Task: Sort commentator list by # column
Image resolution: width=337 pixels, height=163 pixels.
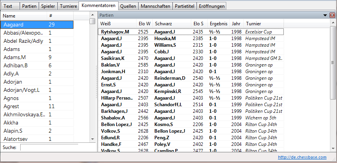Action: click(x=60, y=16)
